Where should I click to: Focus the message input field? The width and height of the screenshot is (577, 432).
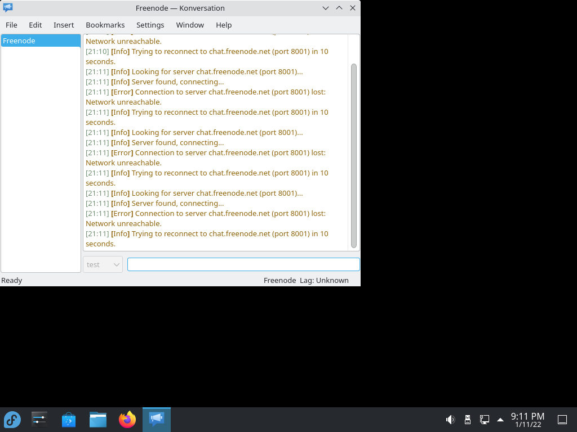[x=243, y=264]
